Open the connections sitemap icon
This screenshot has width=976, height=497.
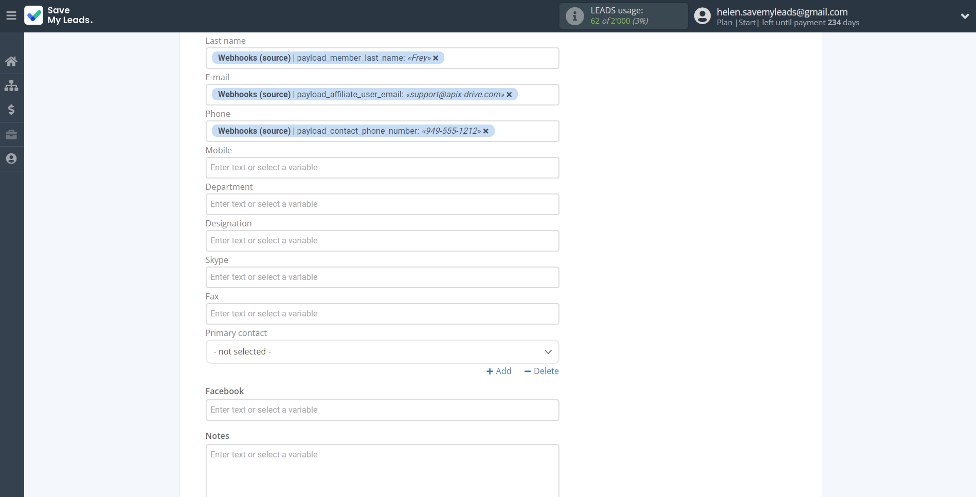(x=11, y=85)
